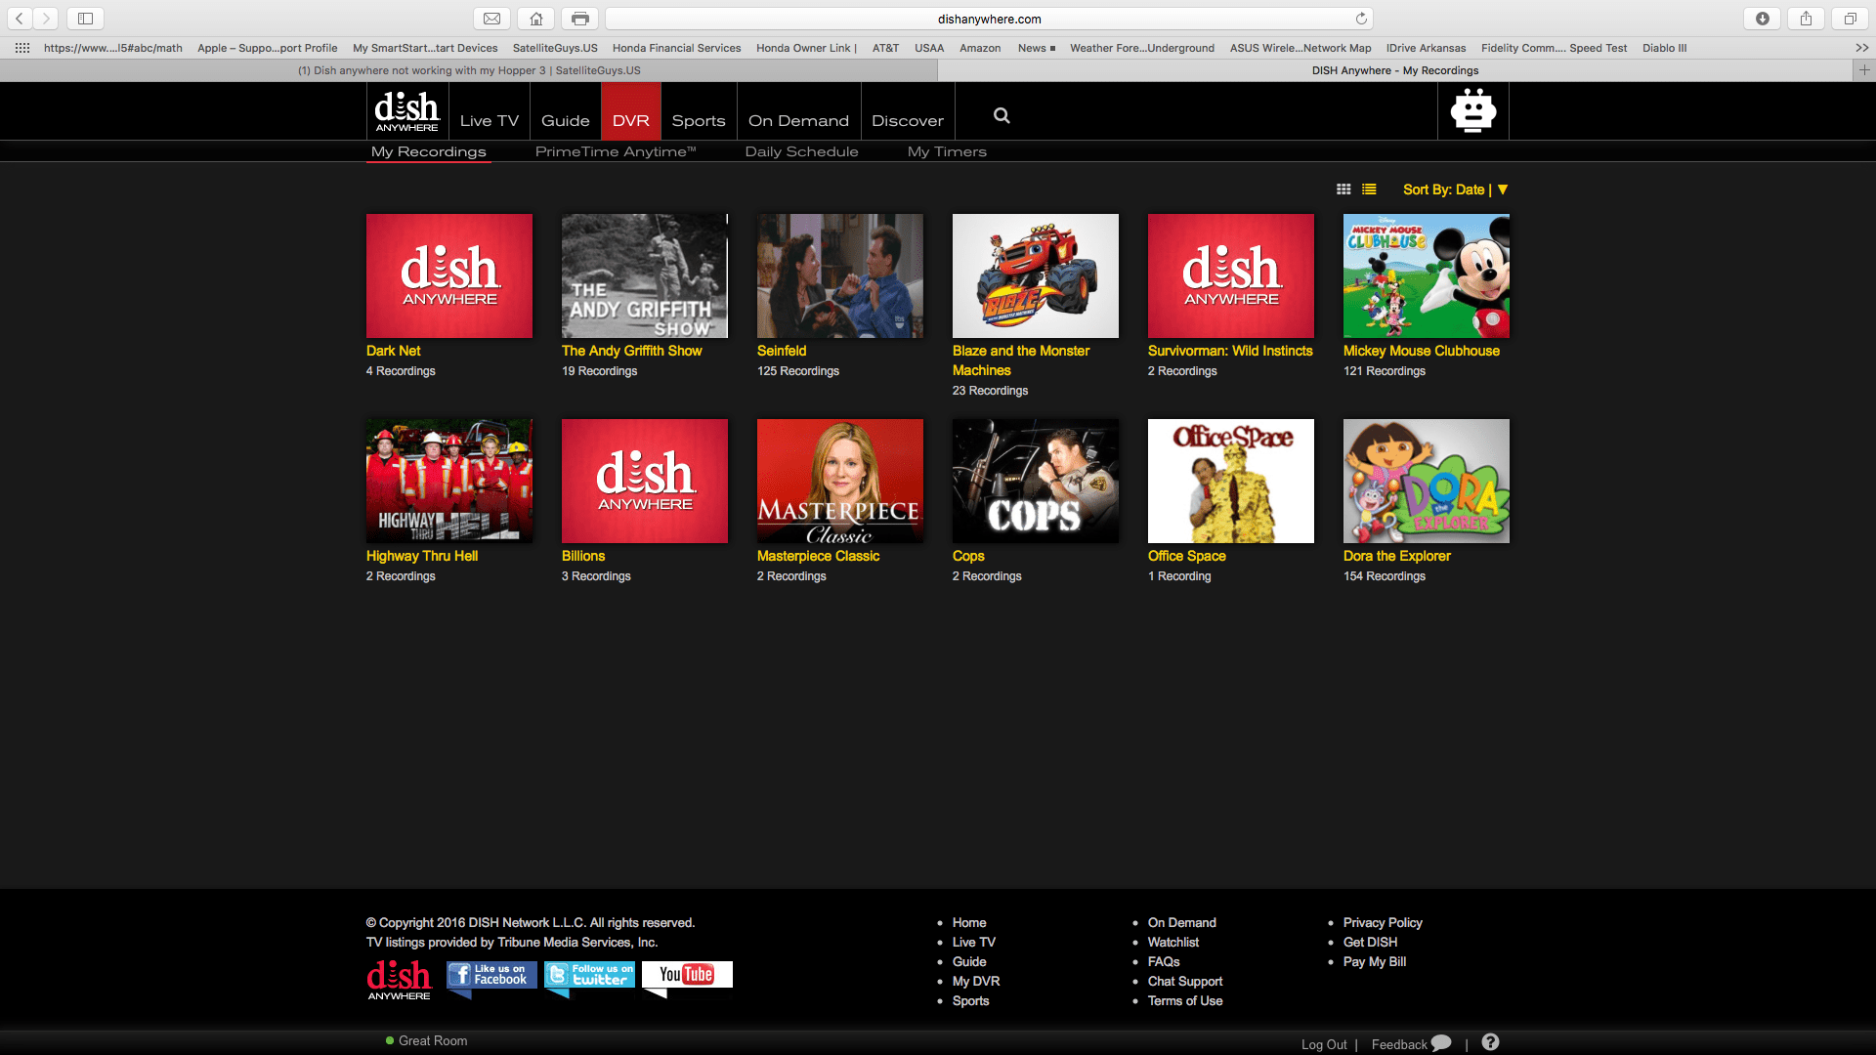1876x1055 pixels.
Task: Click the Survivorman: Wild Instincts title link
Action: [1230, 351]
